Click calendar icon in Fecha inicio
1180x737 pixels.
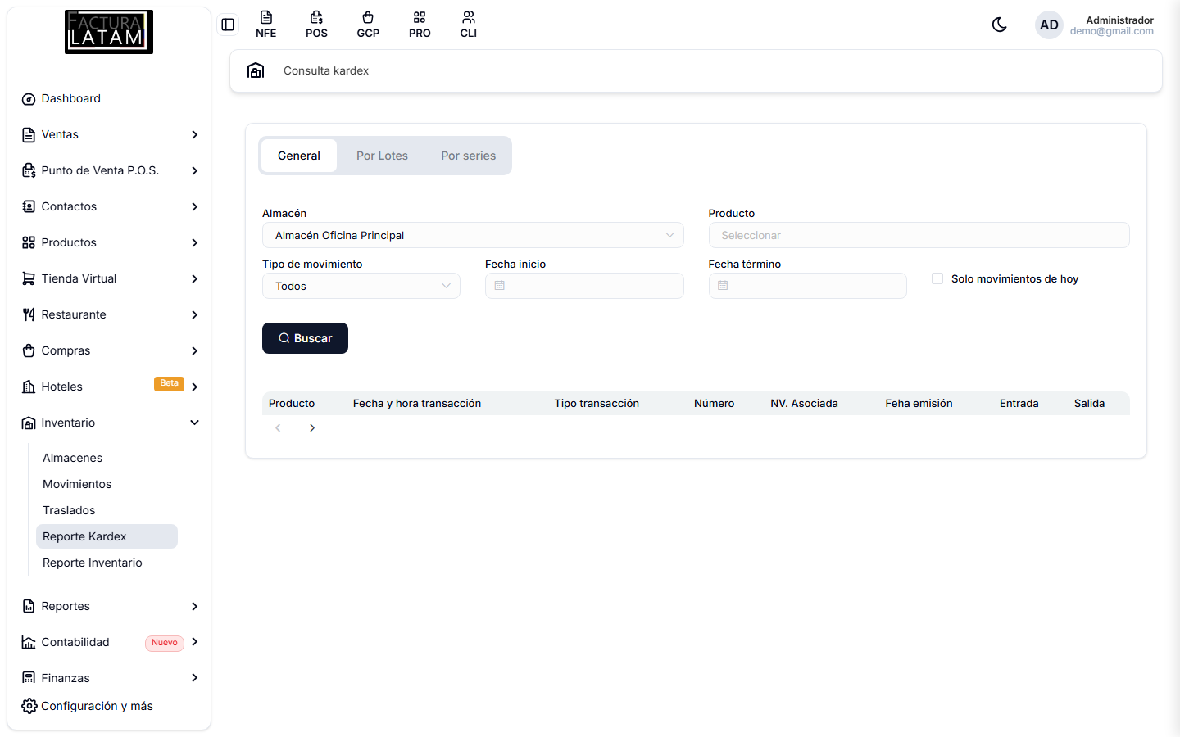500,286
